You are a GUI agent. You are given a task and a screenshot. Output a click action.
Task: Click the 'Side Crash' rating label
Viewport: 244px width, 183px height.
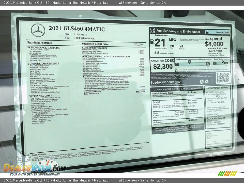[156, 114]
